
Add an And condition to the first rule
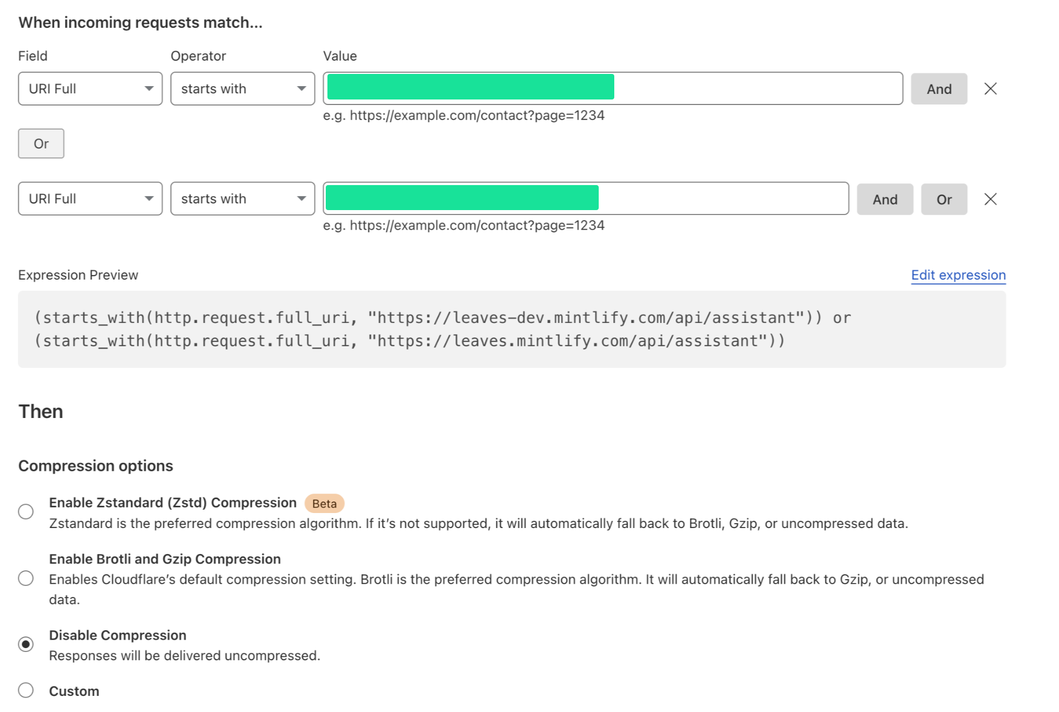(x=938, y=88)
